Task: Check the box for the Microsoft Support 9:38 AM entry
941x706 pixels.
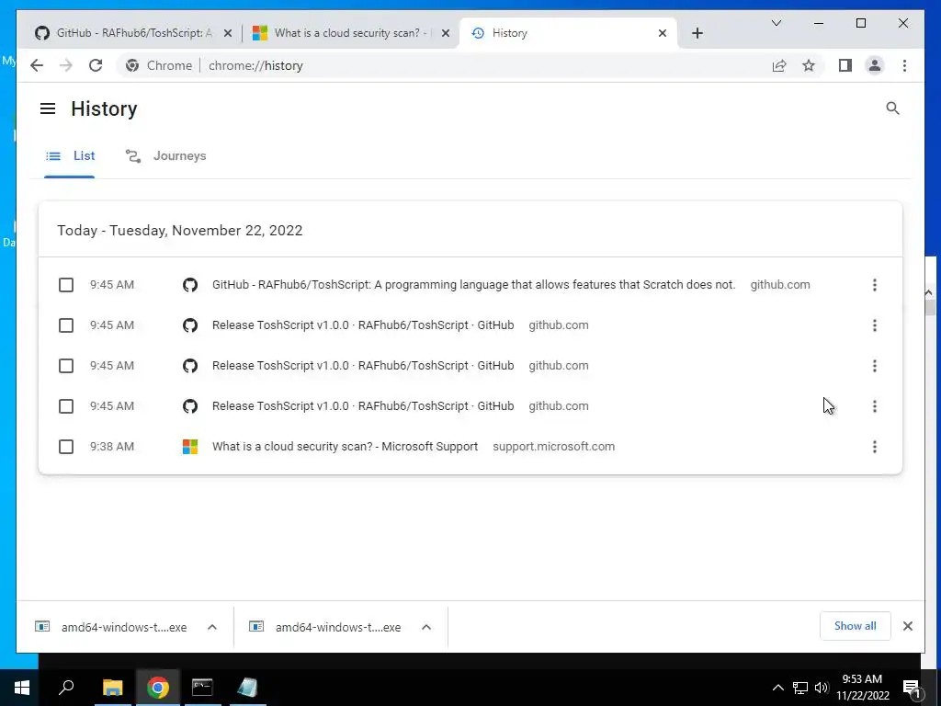Action: click(x=66, y=447)
